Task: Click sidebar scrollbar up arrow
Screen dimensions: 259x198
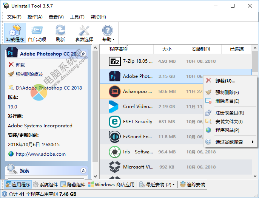Action: pyautogui.click(x=95, y=48)
